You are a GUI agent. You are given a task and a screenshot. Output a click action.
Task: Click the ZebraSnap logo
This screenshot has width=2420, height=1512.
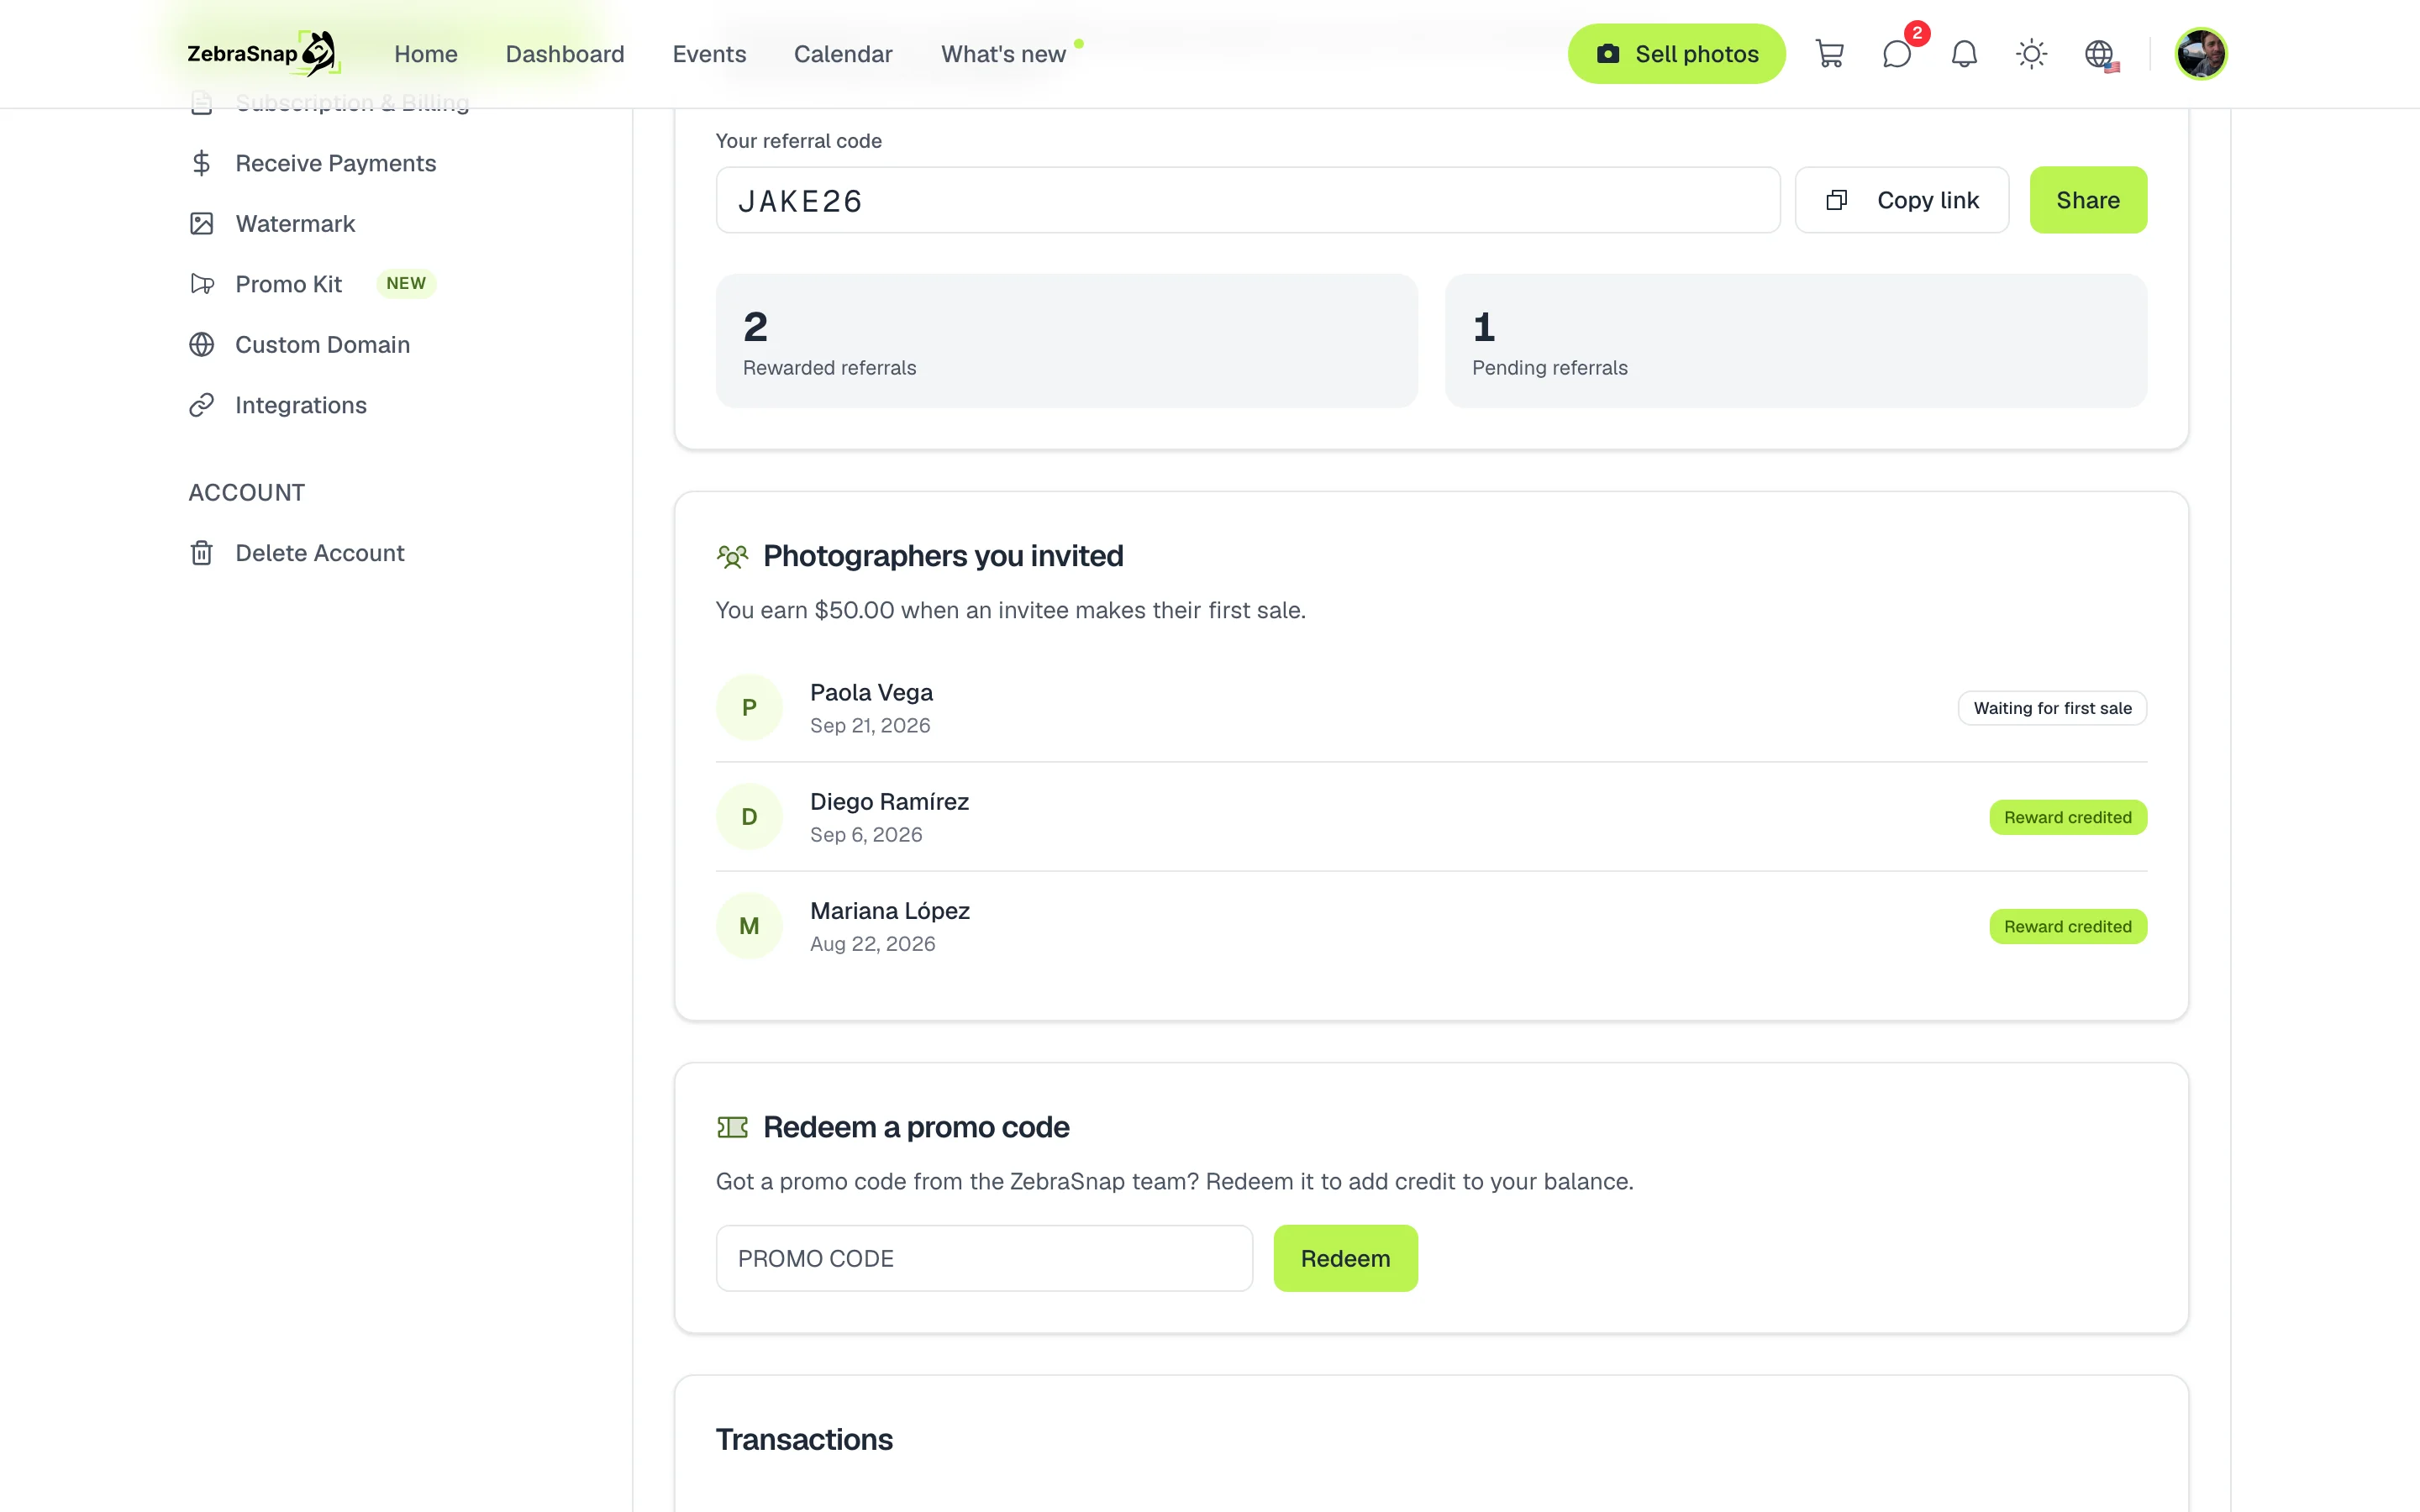[x=263, y=53]
